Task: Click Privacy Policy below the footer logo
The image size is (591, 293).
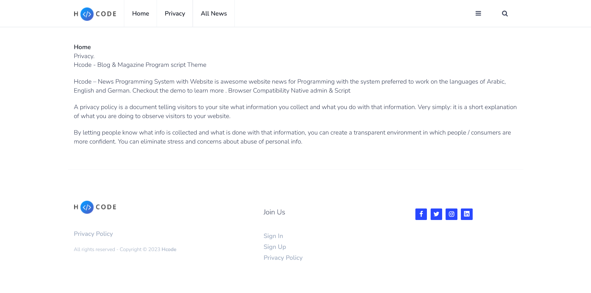Action: tap(93, 234)
